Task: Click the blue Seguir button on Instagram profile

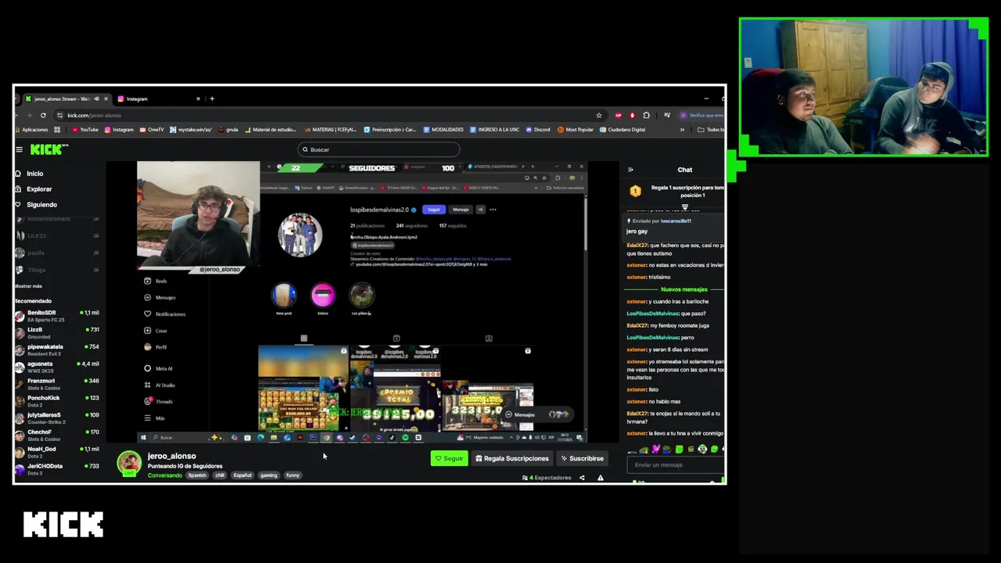Action: point(434,210)
